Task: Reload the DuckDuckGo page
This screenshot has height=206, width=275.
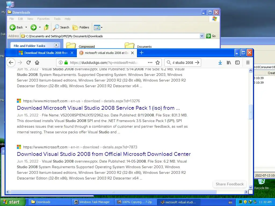Action: 28,62
